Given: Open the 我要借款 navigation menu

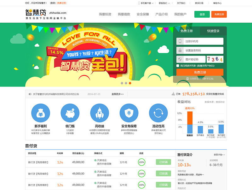Looking at the screenshot, I should 123,14.
